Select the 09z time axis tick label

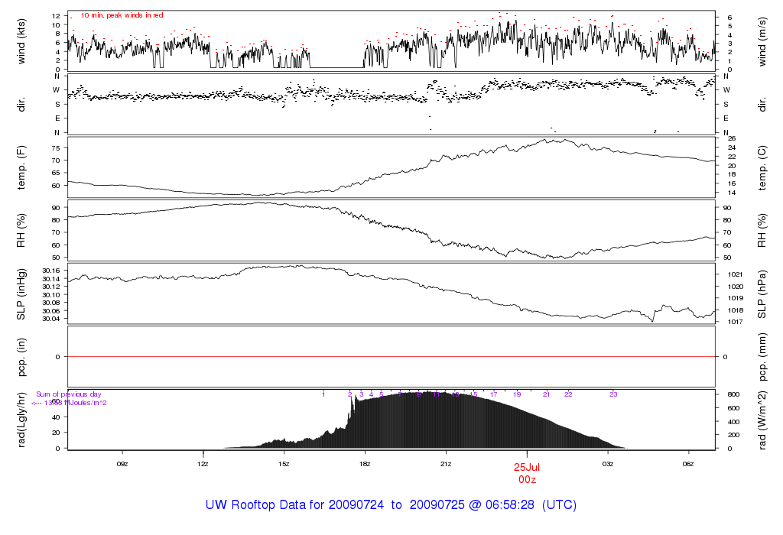coord(122,464)
